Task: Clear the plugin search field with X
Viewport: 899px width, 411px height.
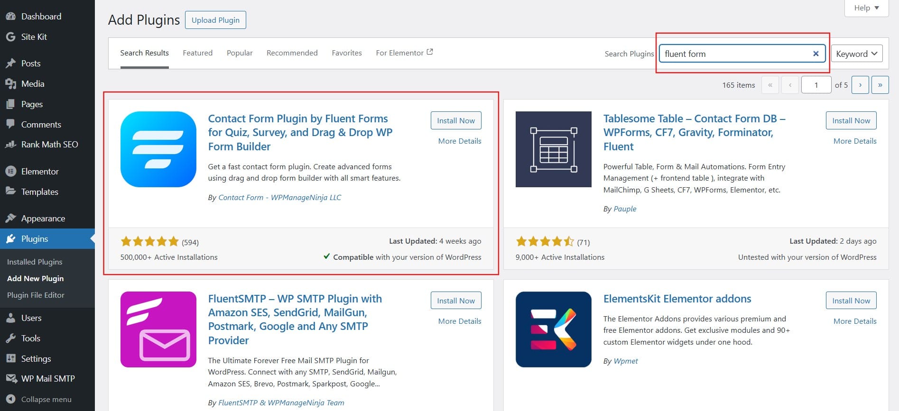Action: 816,54
